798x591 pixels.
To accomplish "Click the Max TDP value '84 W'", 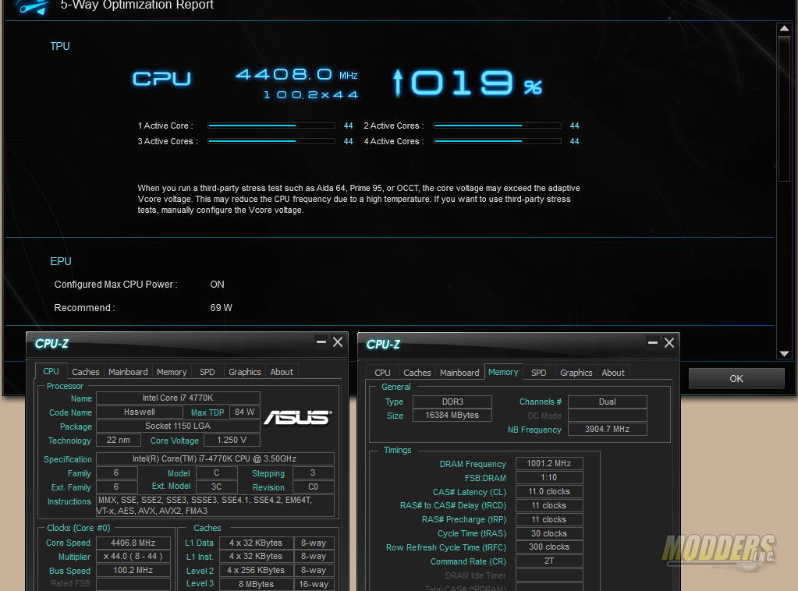I will 244,412.
